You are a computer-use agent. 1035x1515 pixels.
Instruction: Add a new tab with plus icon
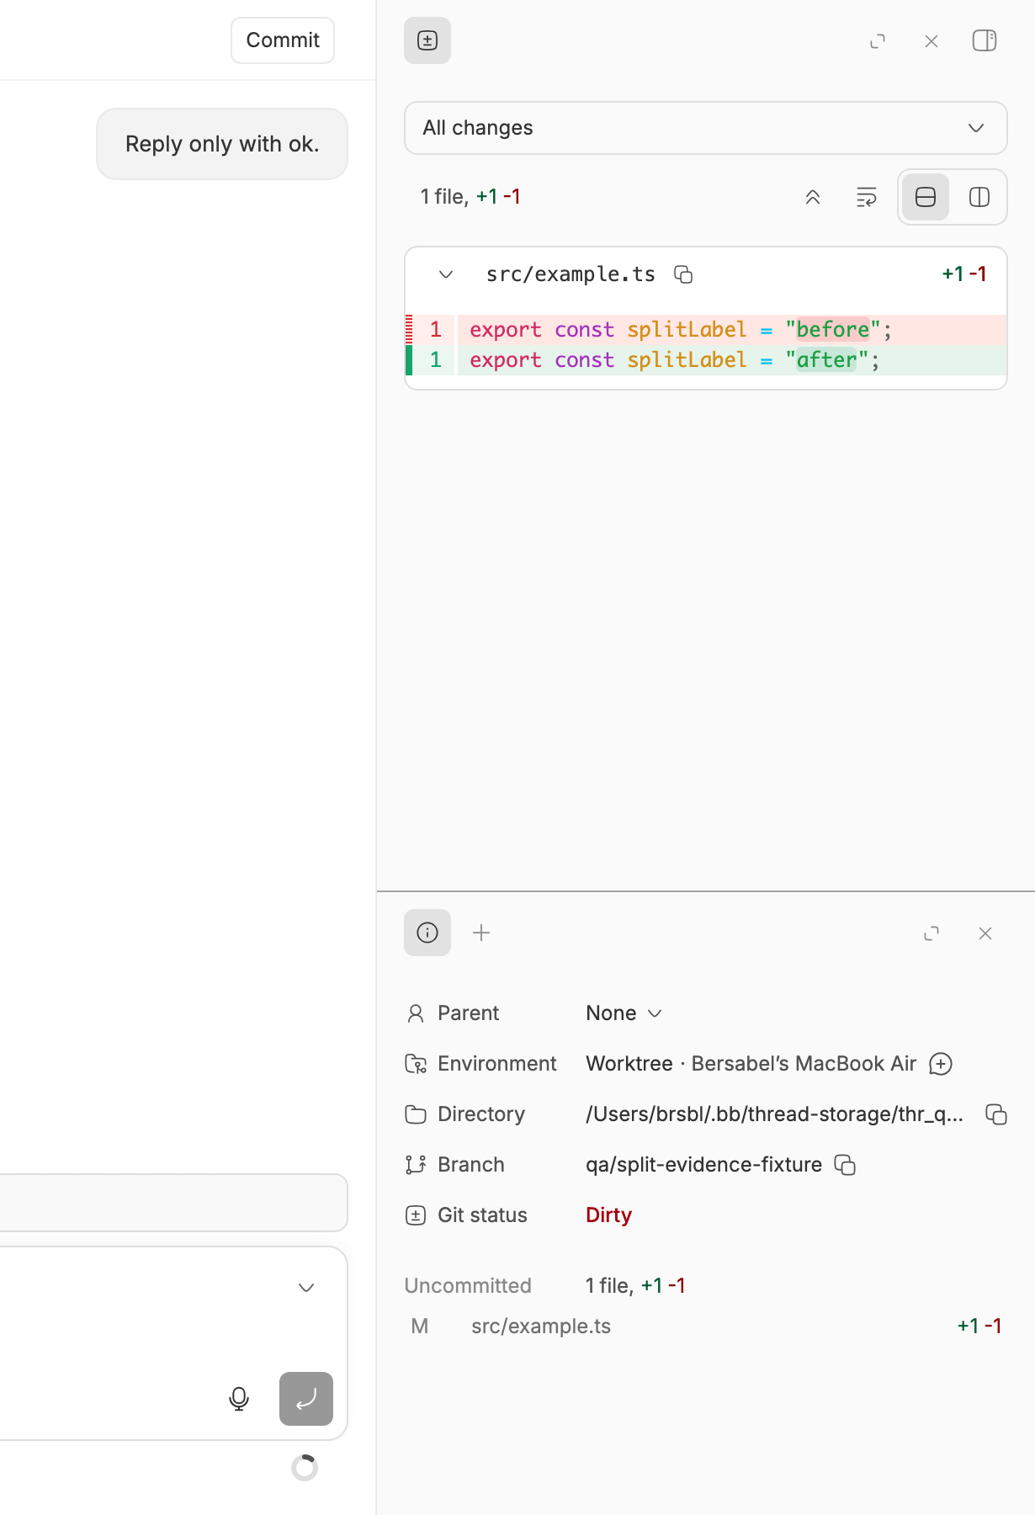click(481, 933)
